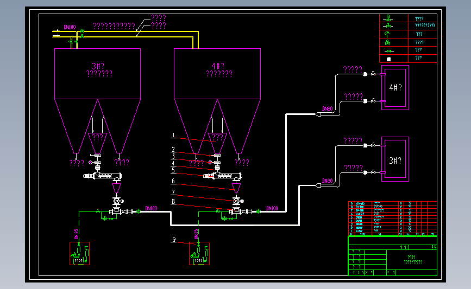The image size is (471, 289).
Task: Click the small valve on the 4# box upper inlet
Action: tap(373, 73)
